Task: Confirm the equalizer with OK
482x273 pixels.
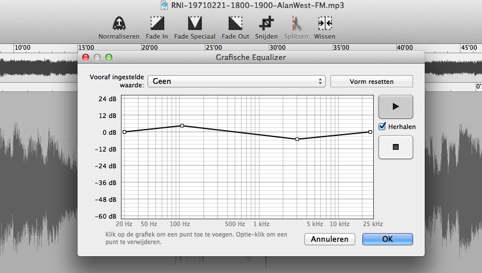Action: point(387,239)
